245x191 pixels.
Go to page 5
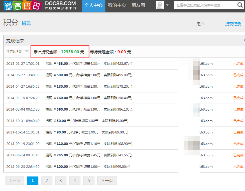[89, 181]
